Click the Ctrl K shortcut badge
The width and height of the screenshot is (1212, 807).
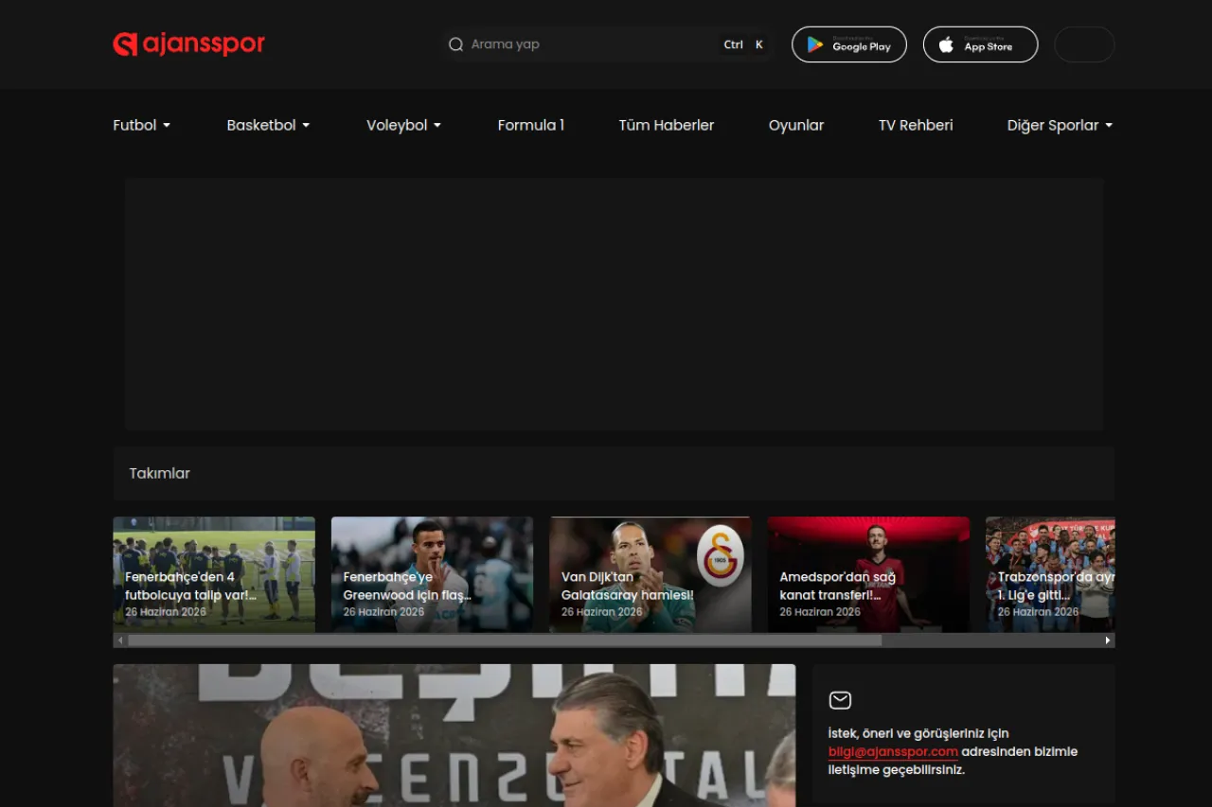pos(744,44)
